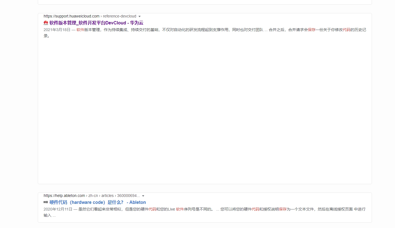Click the https://support.huaweicloud.com URL text
This screenshot has width=395, height=228.
(71, 16)
